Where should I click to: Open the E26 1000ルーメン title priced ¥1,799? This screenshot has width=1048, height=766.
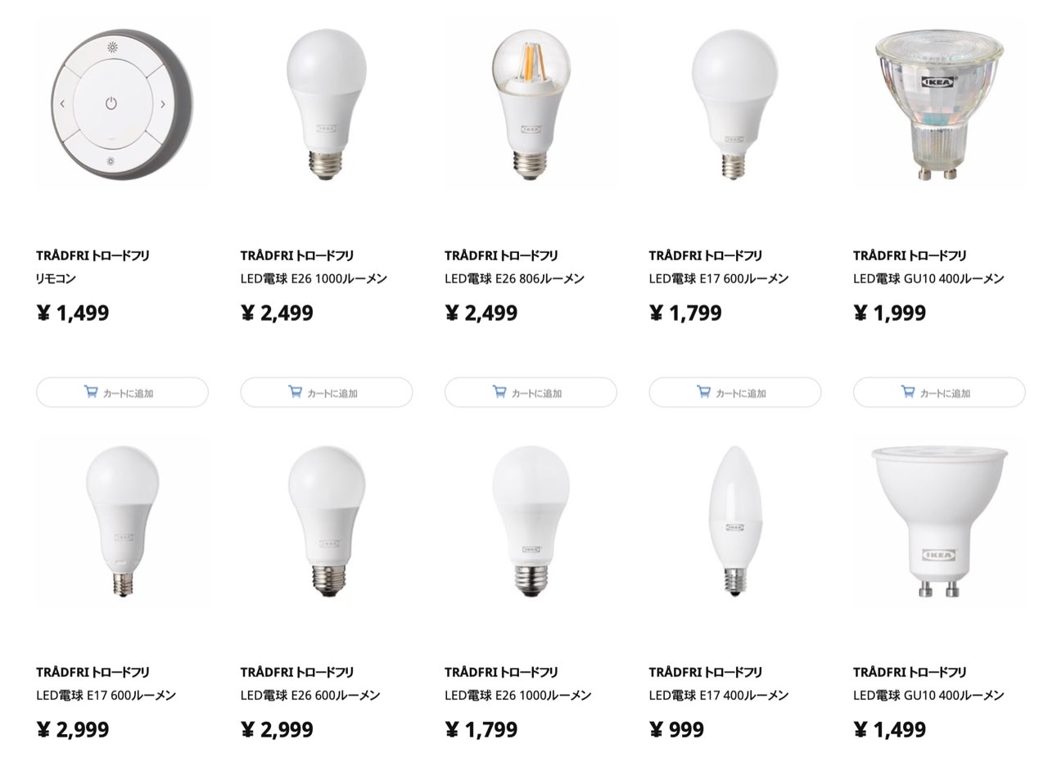[x=517, y=696]
